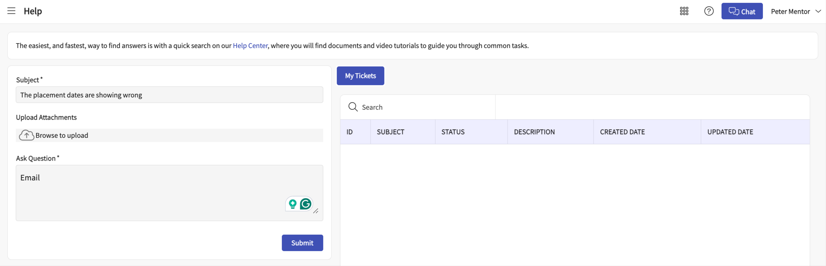Sort by the STATUS column header
Image resolution: width=826 pixels, height=266 pixels.
(x=453, y=132)
